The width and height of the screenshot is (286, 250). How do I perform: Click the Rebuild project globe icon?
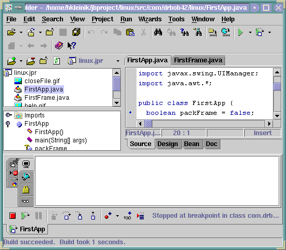coord(226,32)
